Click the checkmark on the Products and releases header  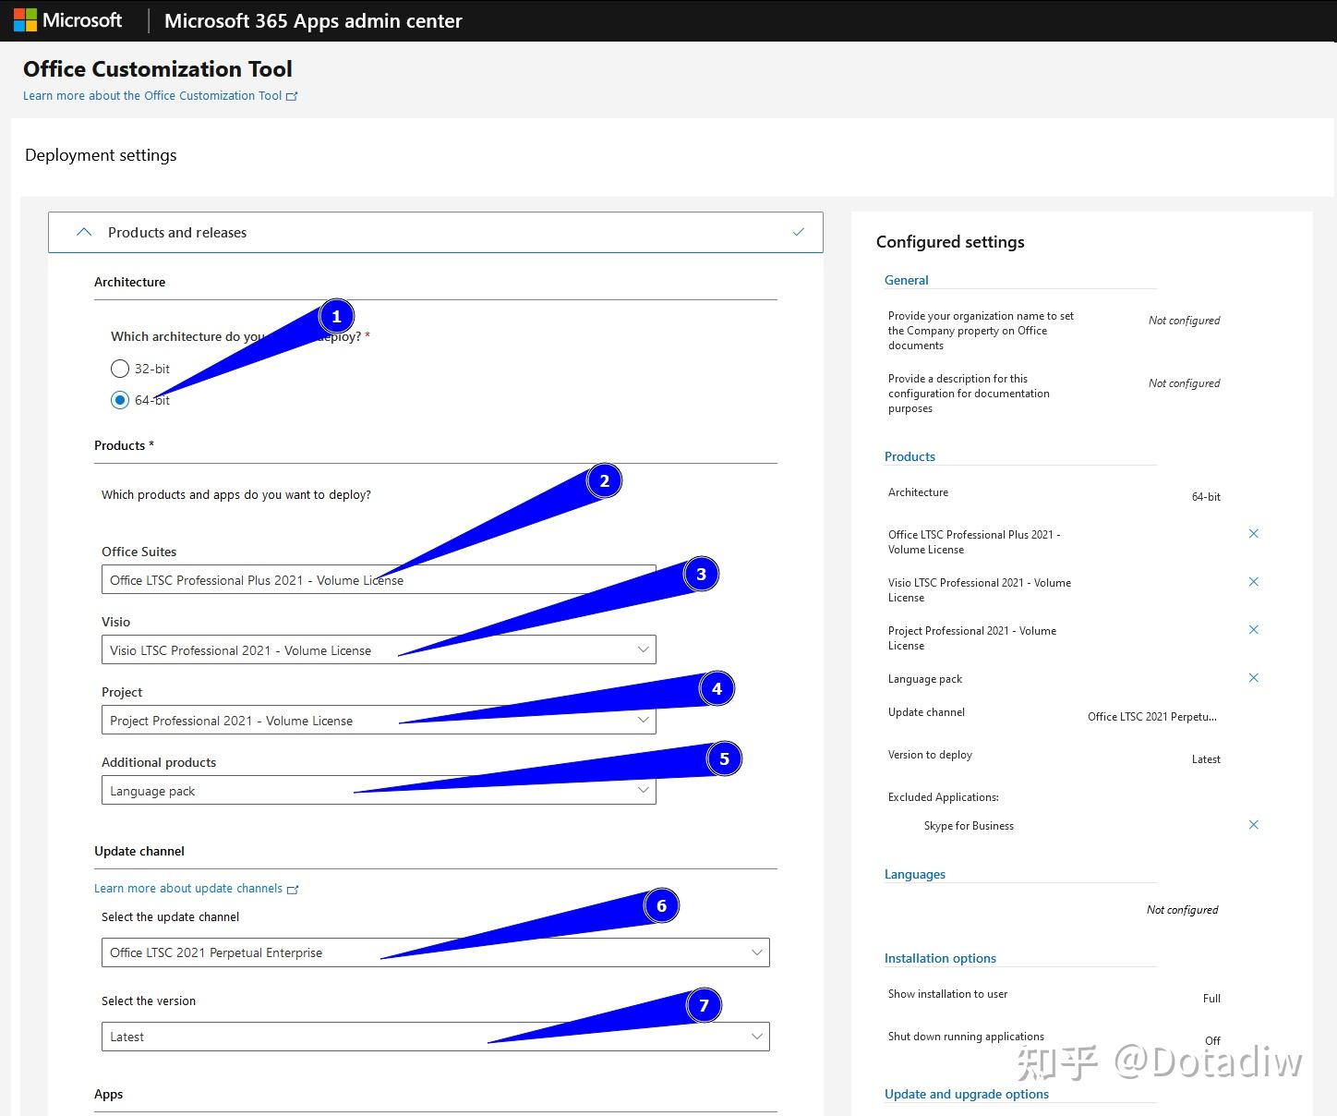click(x=798, y=232)
